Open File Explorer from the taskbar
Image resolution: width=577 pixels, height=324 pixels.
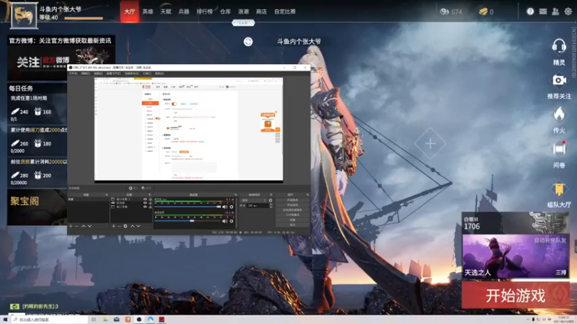click(105, 320)
